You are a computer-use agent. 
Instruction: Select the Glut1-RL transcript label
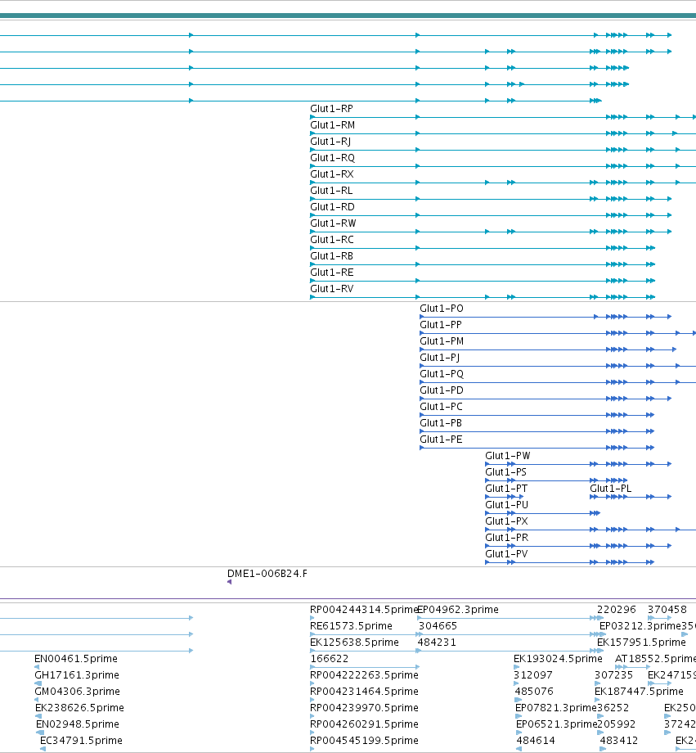(x=331, y=191)
